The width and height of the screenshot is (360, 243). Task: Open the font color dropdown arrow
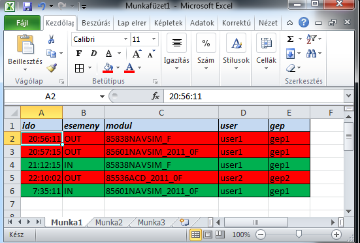coord(139,68)
